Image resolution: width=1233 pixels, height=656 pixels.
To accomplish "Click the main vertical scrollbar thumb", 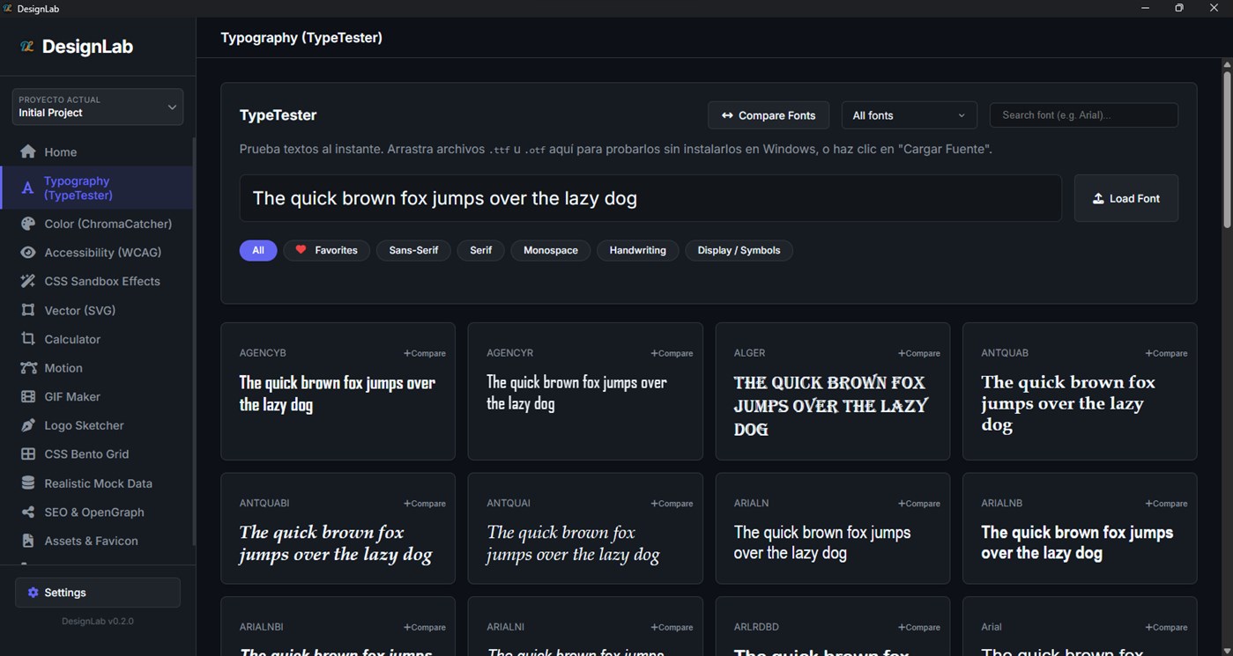I will (x=1227, y=148).
